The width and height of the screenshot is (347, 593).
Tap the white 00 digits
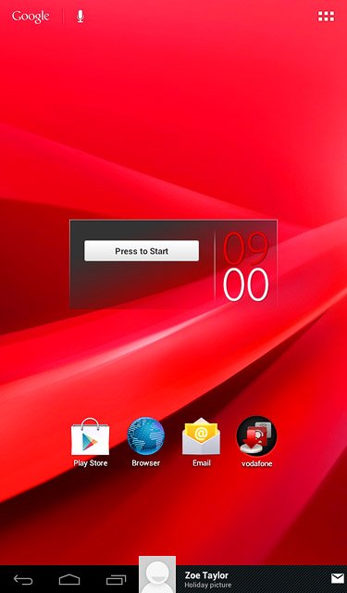point(246,284)
